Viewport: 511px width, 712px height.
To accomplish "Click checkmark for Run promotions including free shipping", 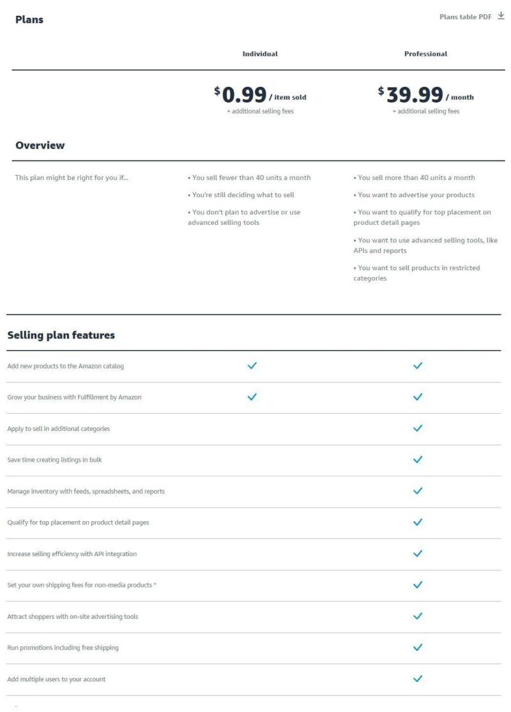I will pos(418,648).
